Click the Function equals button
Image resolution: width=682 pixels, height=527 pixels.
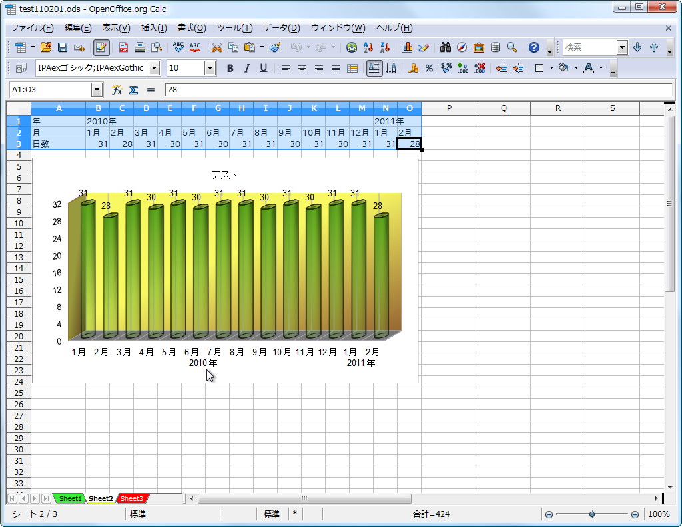click(x=151, y=90)
